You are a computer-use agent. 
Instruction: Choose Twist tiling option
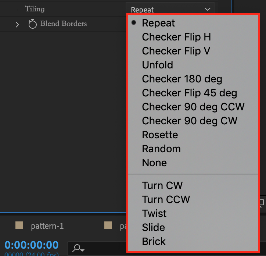(x=154, y=214)
